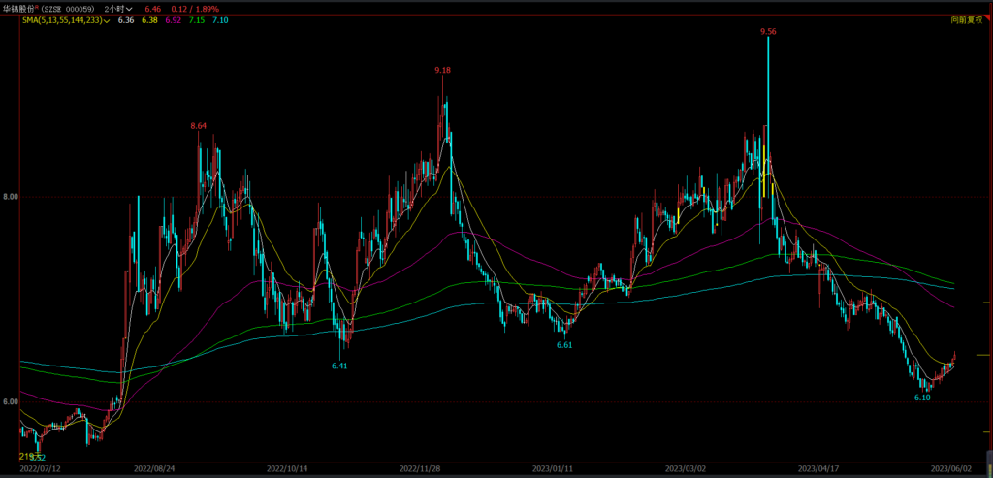This screenshot has height=478, width=993.
Task: Click the 9.56 peak price marker
Action: (x=768, y=30)
